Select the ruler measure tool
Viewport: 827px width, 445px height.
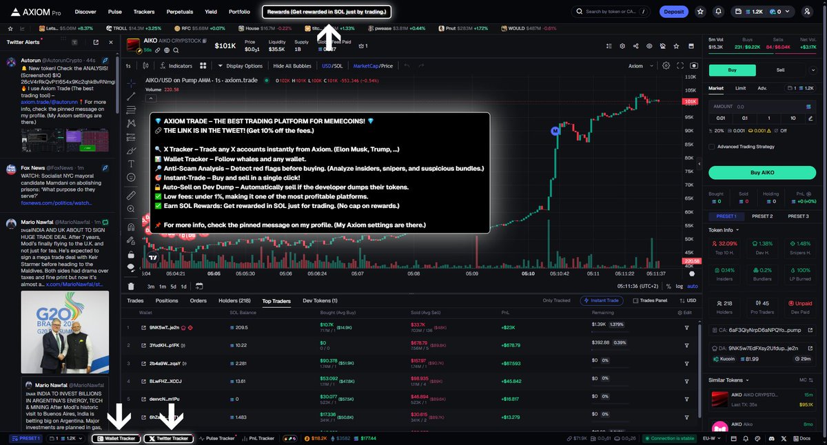131,195
